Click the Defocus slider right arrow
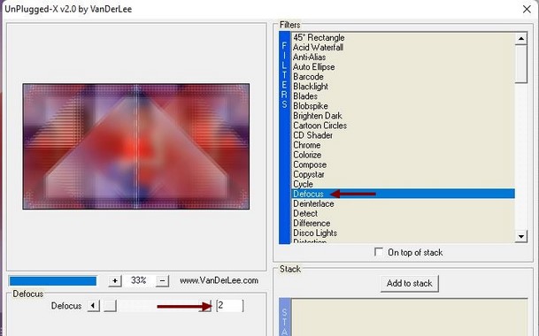This screenshot has width=539, height=336. click(x=206, y=306)
